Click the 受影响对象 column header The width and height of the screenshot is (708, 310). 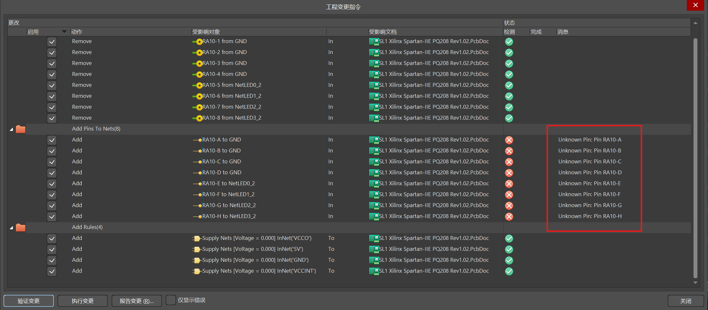206,32
